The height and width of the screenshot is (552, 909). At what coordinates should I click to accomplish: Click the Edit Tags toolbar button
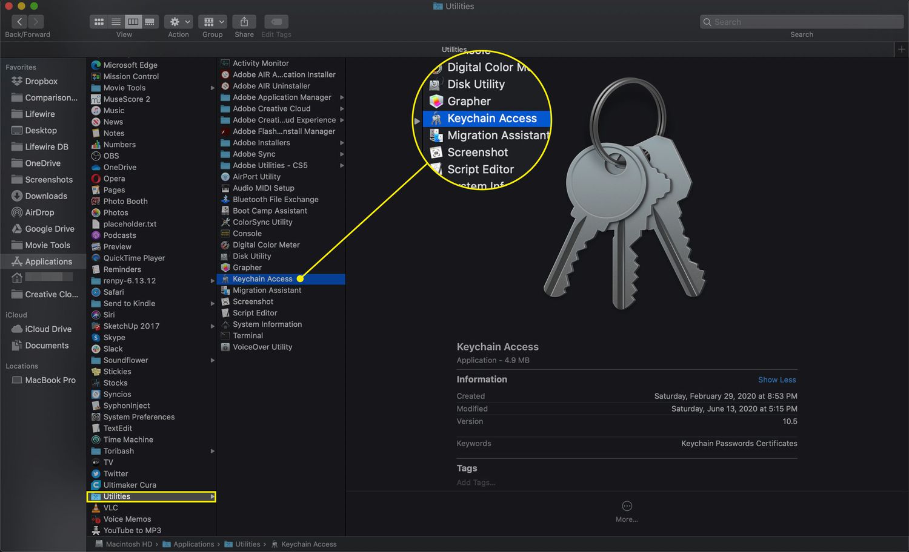click(x=276, y=22)
